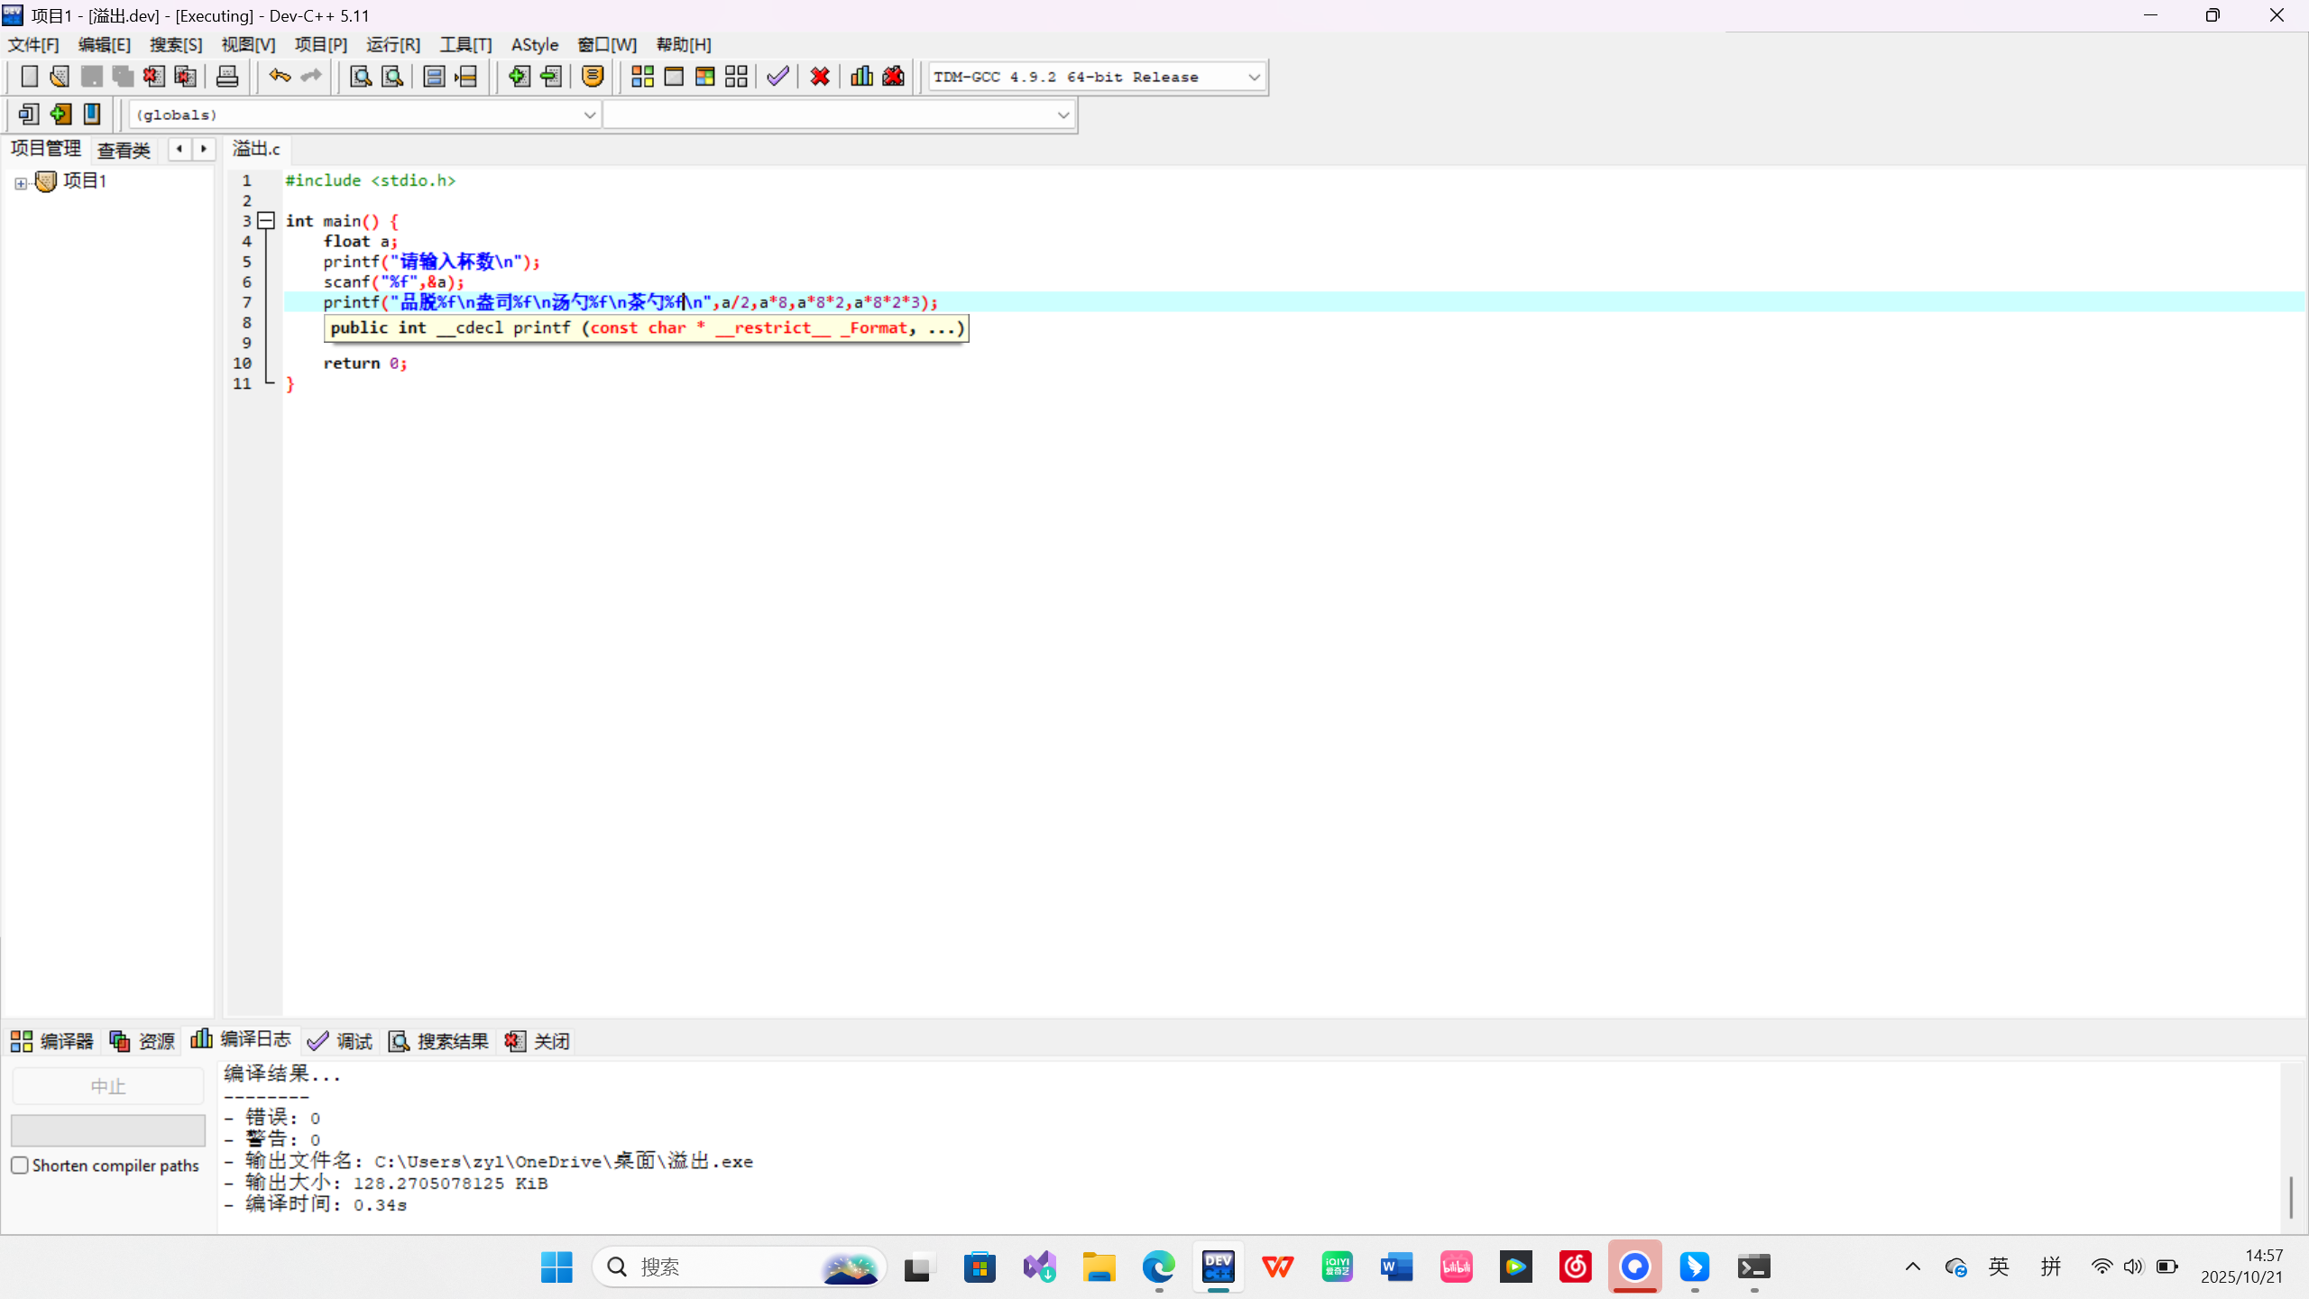Click the compile log vertical scrollbar
Viewport: 2309px width, 1299px height.
click(2291, 1195)
